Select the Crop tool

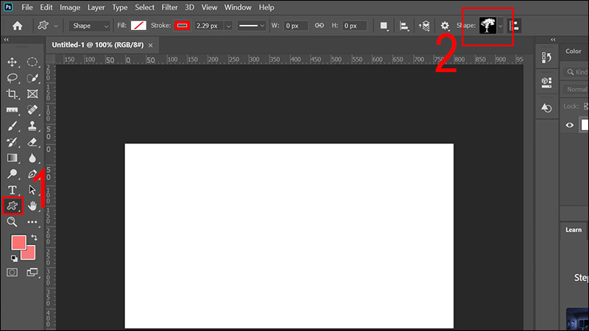pyautogui.click(x=12, y=94)
